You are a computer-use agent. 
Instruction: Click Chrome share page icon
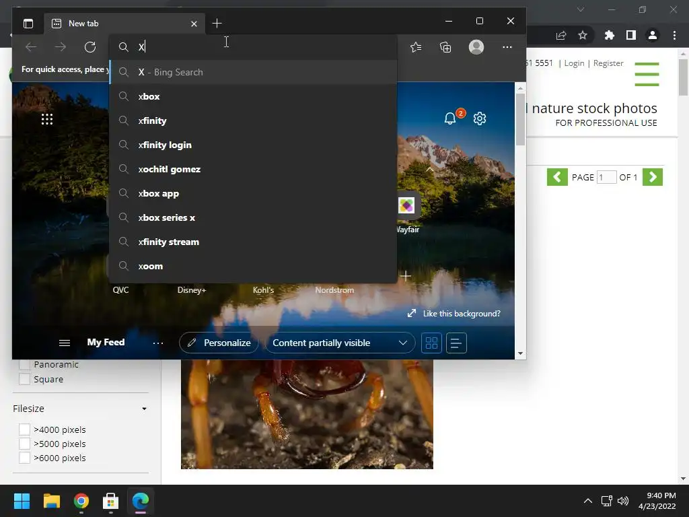click(561, 35)
